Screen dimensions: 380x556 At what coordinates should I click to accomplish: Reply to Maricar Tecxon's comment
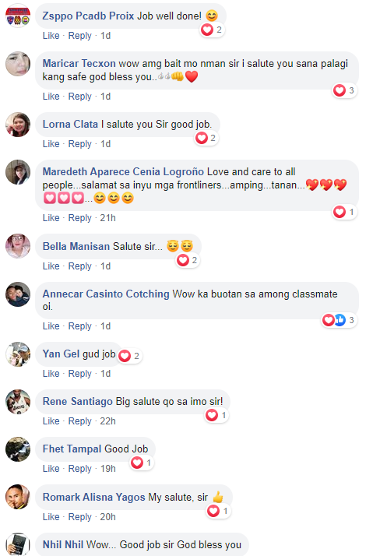(x=79, y=97)
